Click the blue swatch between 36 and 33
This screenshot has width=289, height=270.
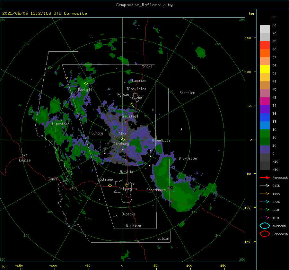[x=265, y=118]
